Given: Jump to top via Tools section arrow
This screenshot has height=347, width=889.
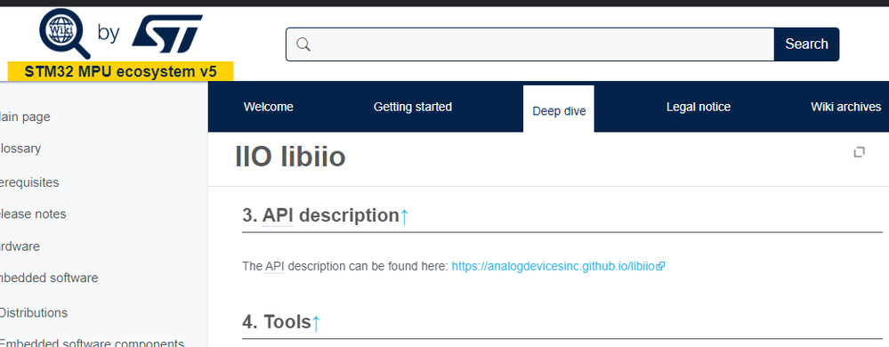Looking at the screenshot, I should 316,323.
